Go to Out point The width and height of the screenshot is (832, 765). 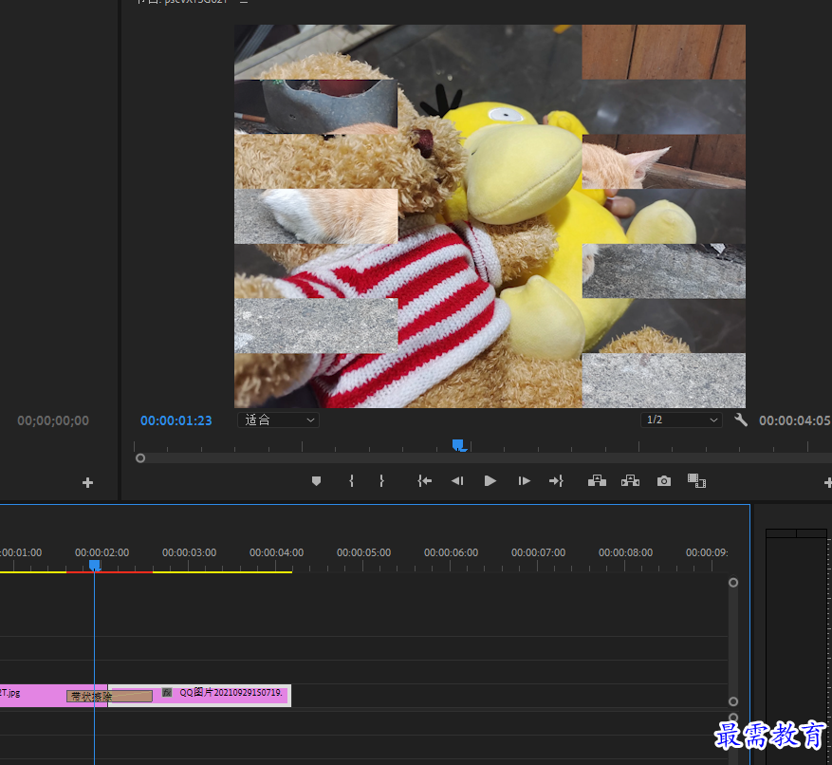click(556, 481)
